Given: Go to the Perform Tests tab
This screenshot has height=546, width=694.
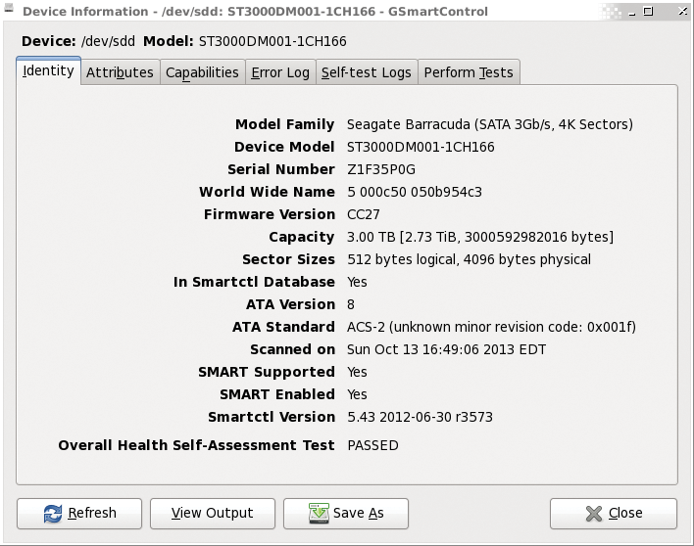Looking at the screenshot, I should [469, 72].
